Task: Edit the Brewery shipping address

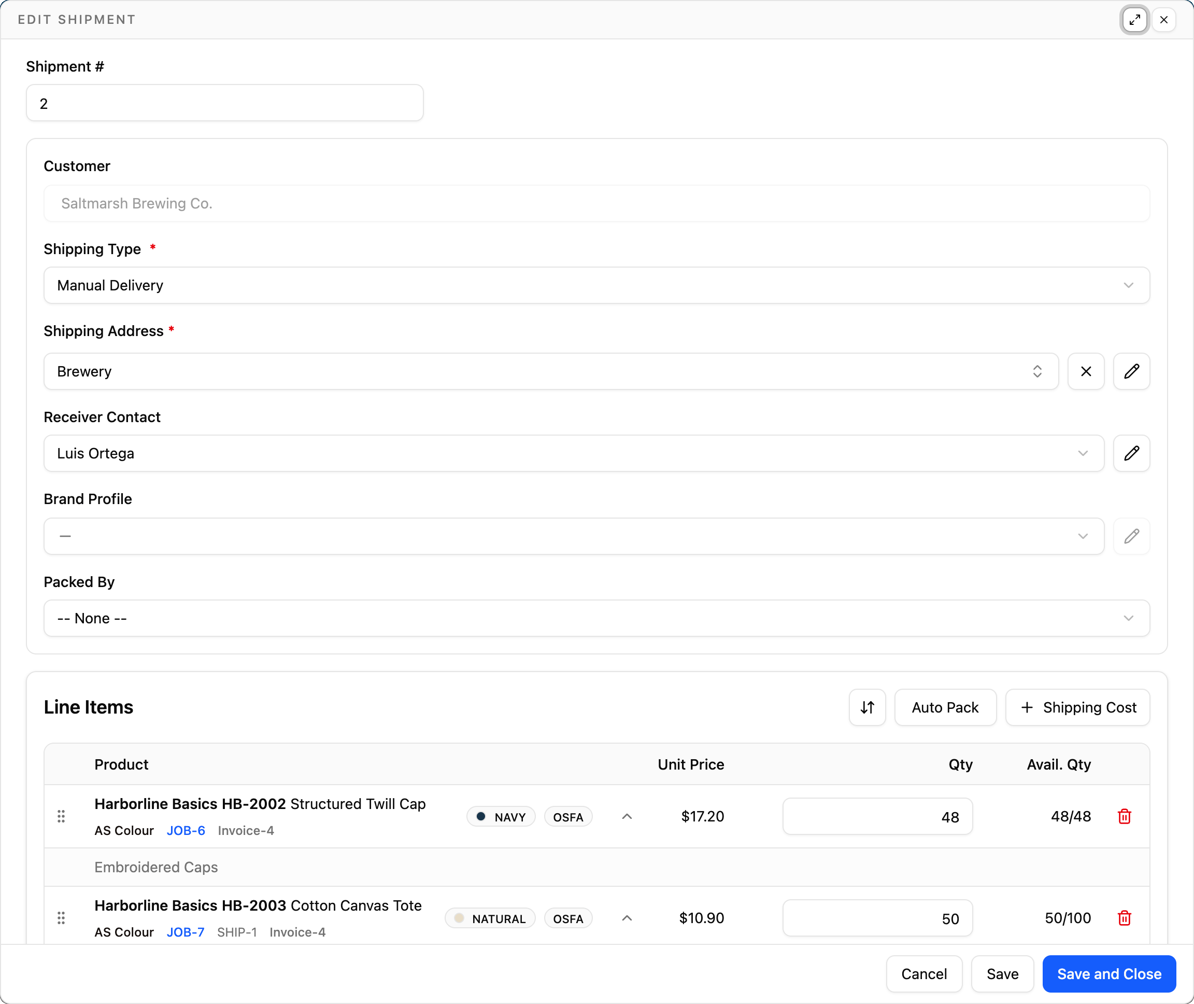Action: point(1131,371)
